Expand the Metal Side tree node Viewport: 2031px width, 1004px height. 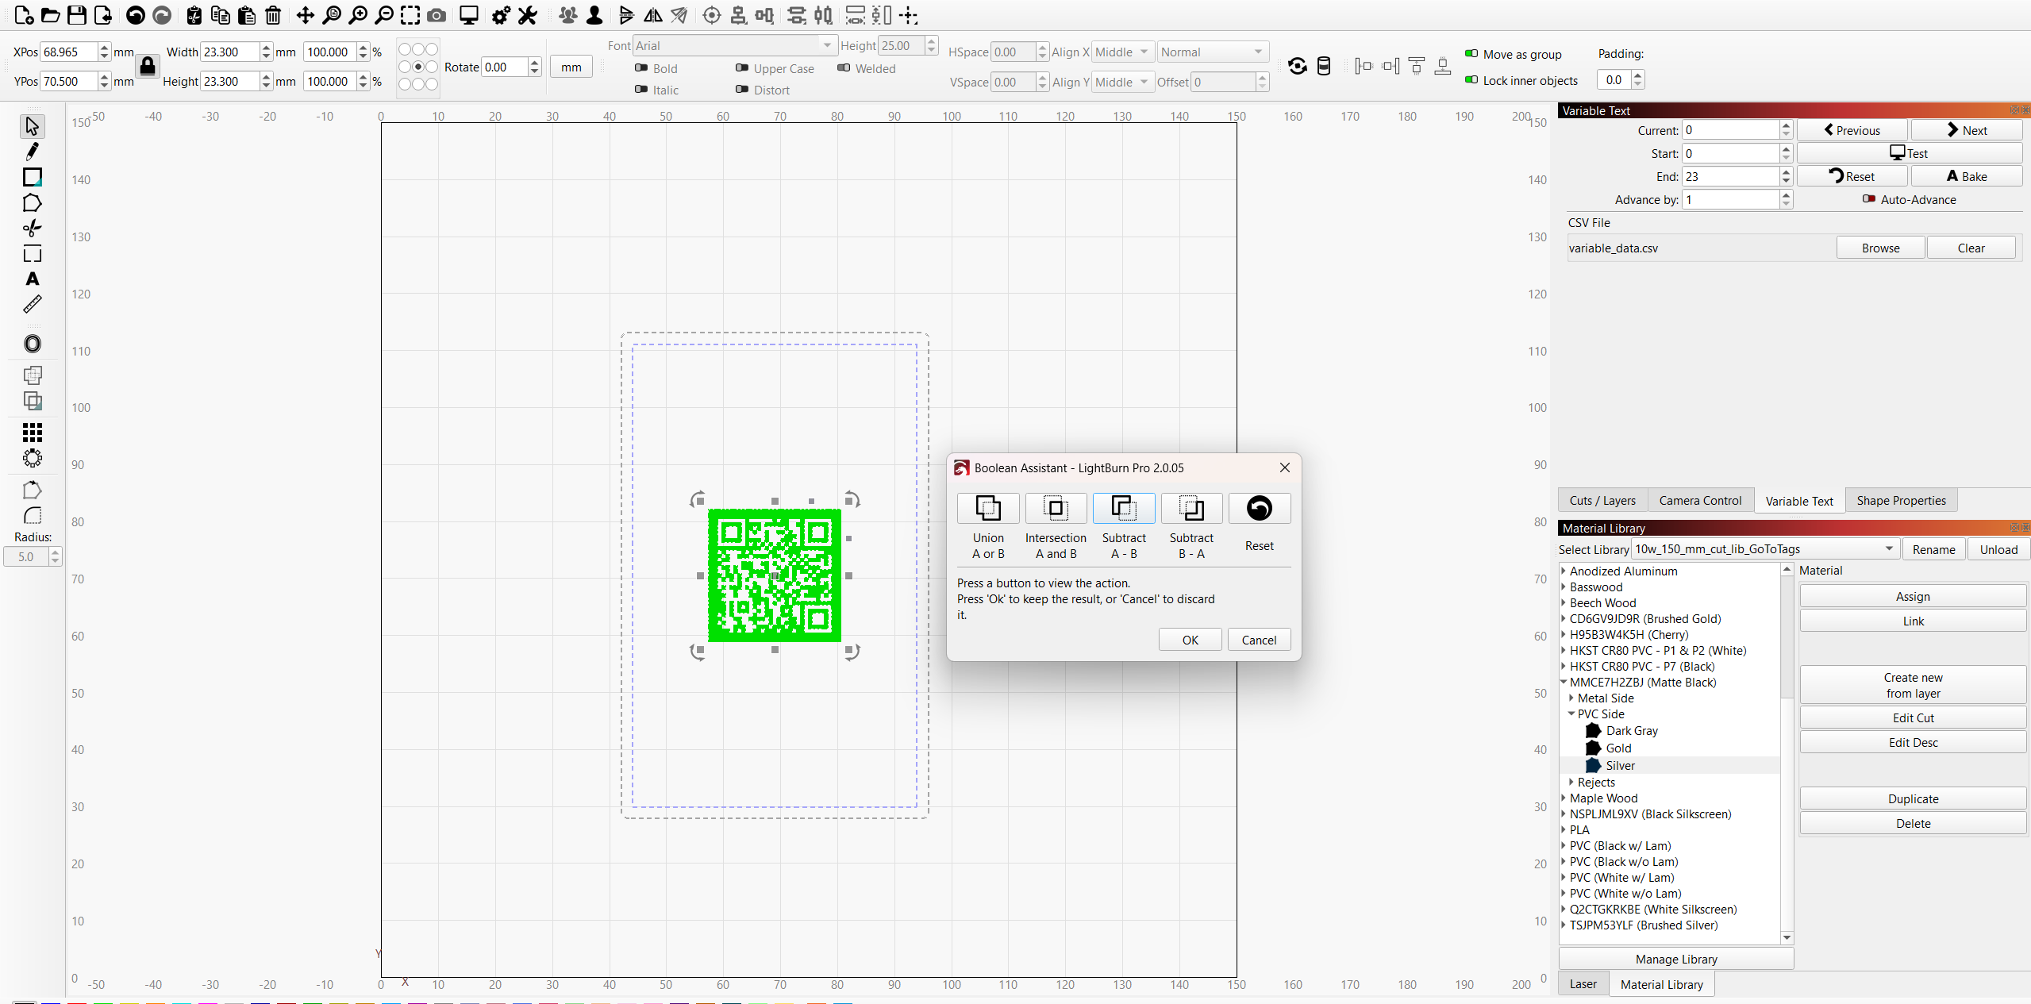click(x=1571, y=698)
